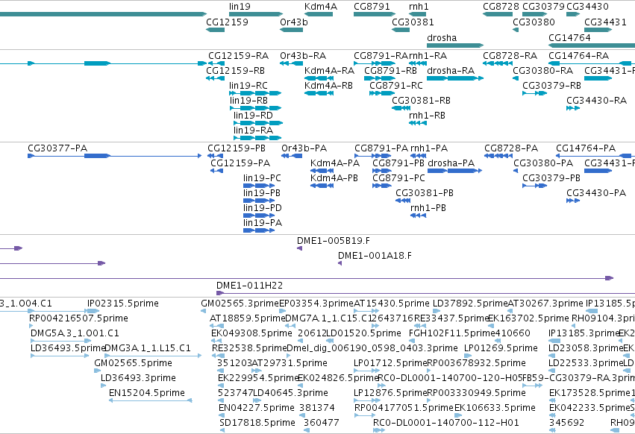Select the rnh1 gene label
Screen dimensions: 635x434
pos(419,7)
